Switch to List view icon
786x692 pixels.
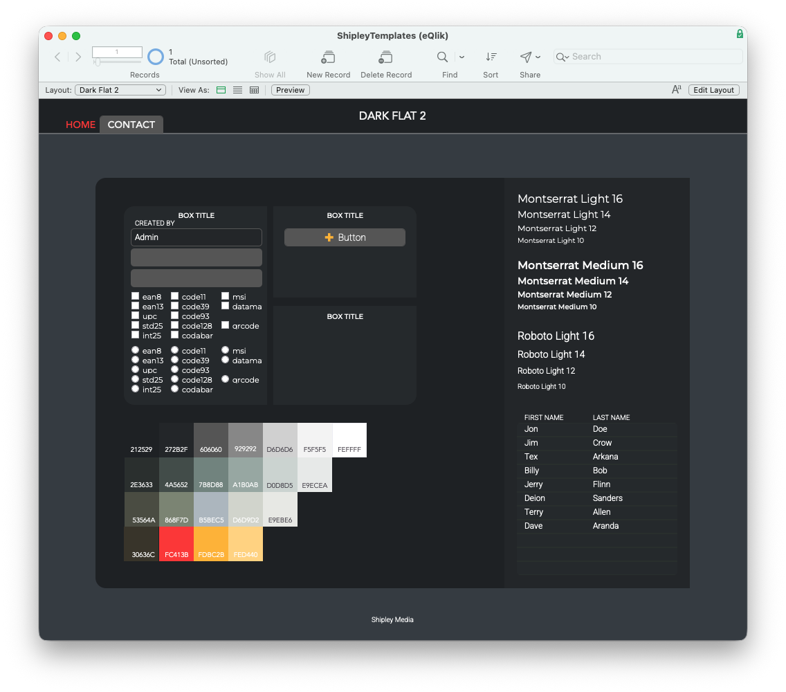[x=238, y=90]
